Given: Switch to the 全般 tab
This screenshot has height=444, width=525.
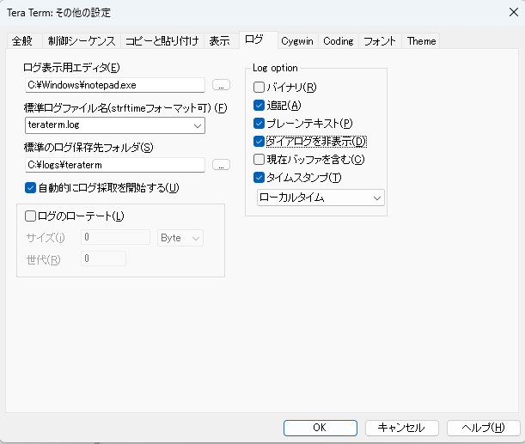Looking at the screenshot, I should click(x=22, y=41).
